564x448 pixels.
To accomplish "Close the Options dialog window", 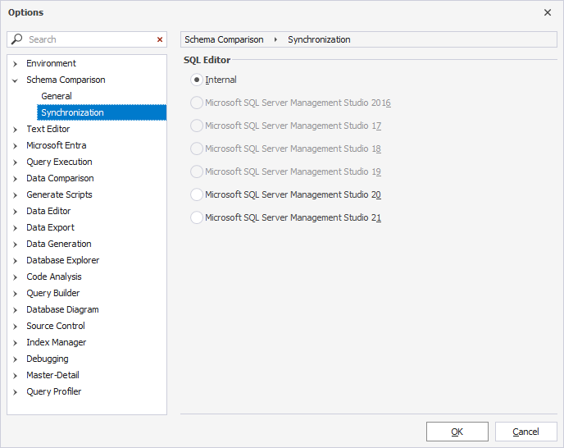I will 548,12.
